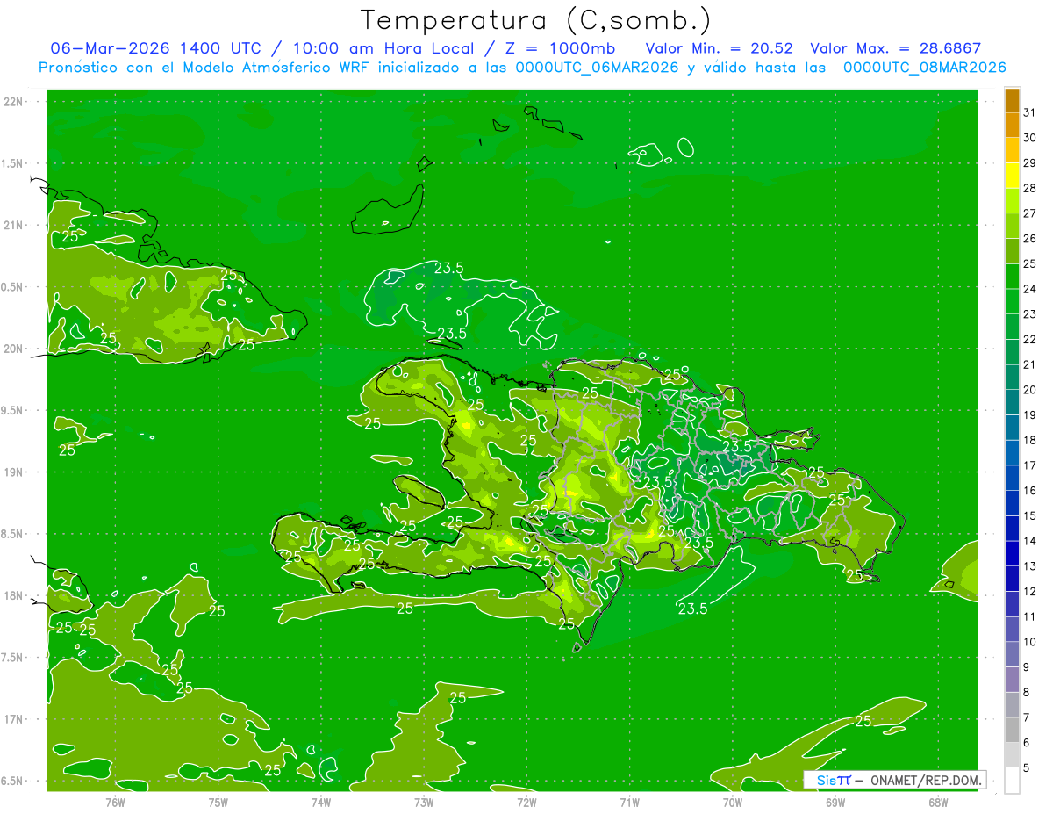Pick legend swatch between 15 and 16
The height and width of the screenshot is (814, 1053).
tap(1012, 503)
